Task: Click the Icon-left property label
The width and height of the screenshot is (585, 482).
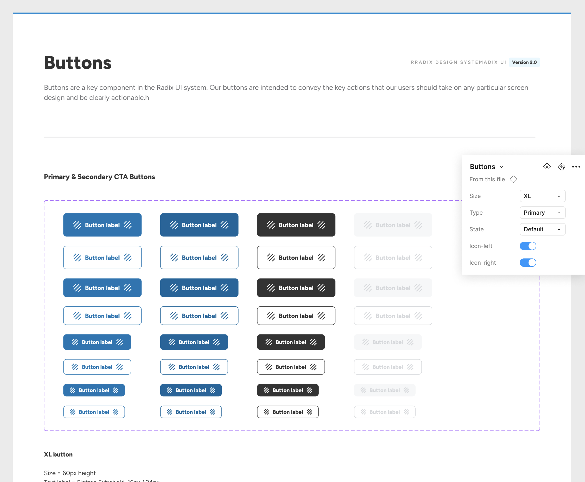Action: click(480, 246)
